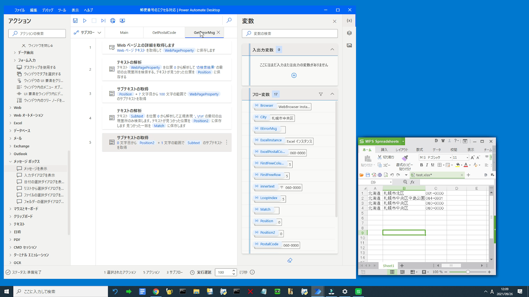Save the flow in Power Automate

point(75,20)
